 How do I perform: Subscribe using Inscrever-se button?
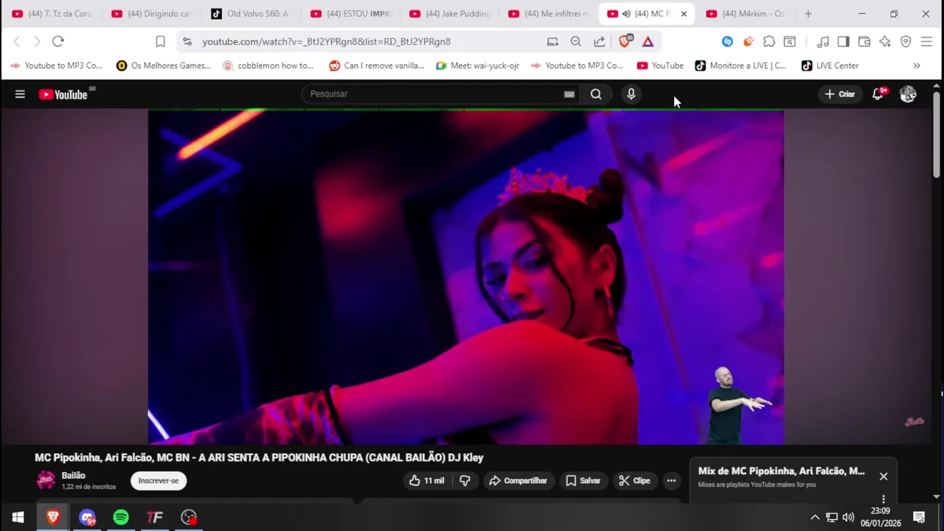click(159, 481)
